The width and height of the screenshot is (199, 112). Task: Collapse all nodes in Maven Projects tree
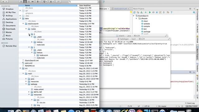click(x=164, y=12)
